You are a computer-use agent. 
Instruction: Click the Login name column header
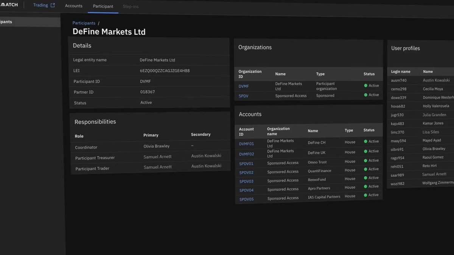coord(401,72)
